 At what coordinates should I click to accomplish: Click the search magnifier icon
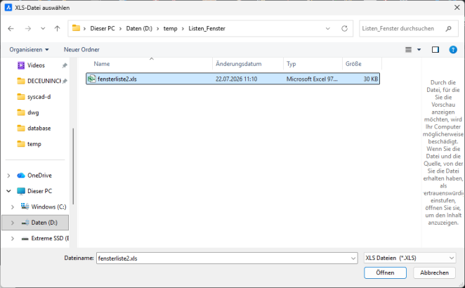448,29
